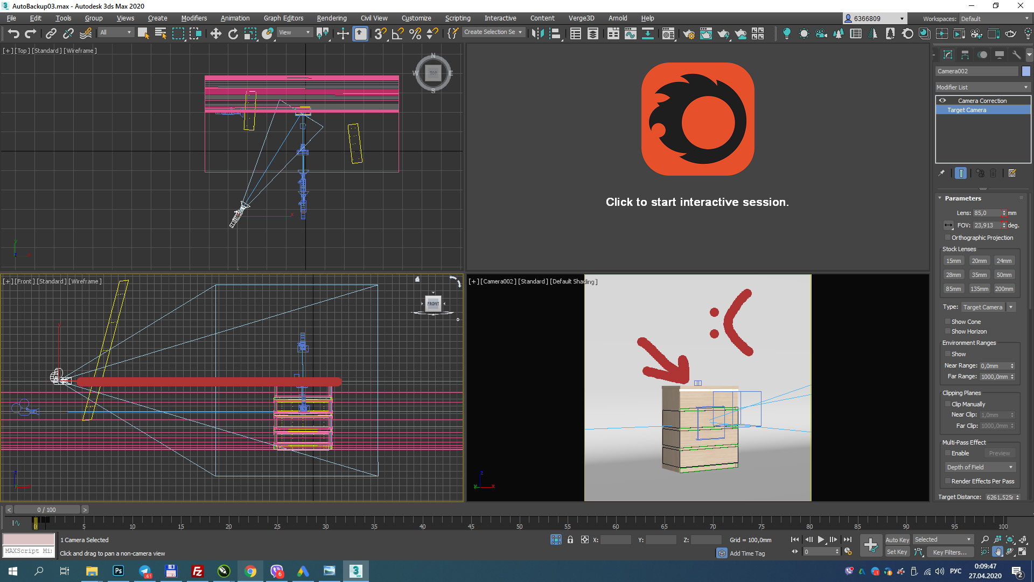Screen dimensions: 1034x582
Task: Click the Camera002 object color swatch
Action: coord(1026,71)
